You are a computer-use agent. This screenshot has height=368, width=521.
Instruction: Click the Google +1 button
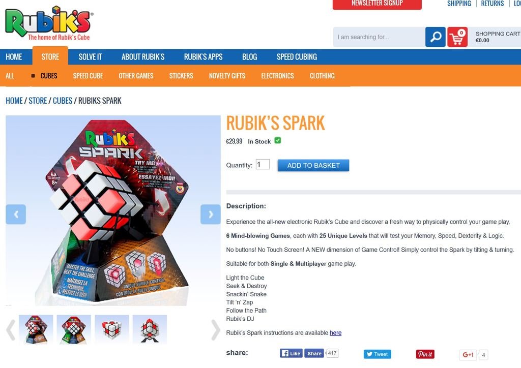point(468,355)
